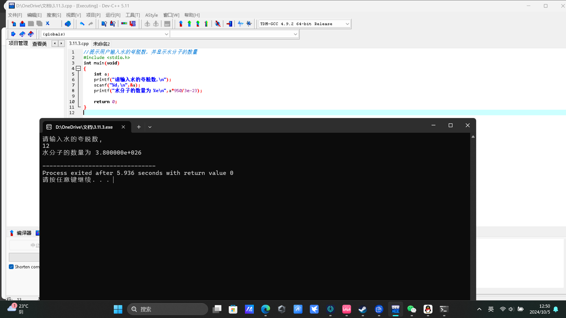Click the Profile analysis icon

(x=241, y=24)
